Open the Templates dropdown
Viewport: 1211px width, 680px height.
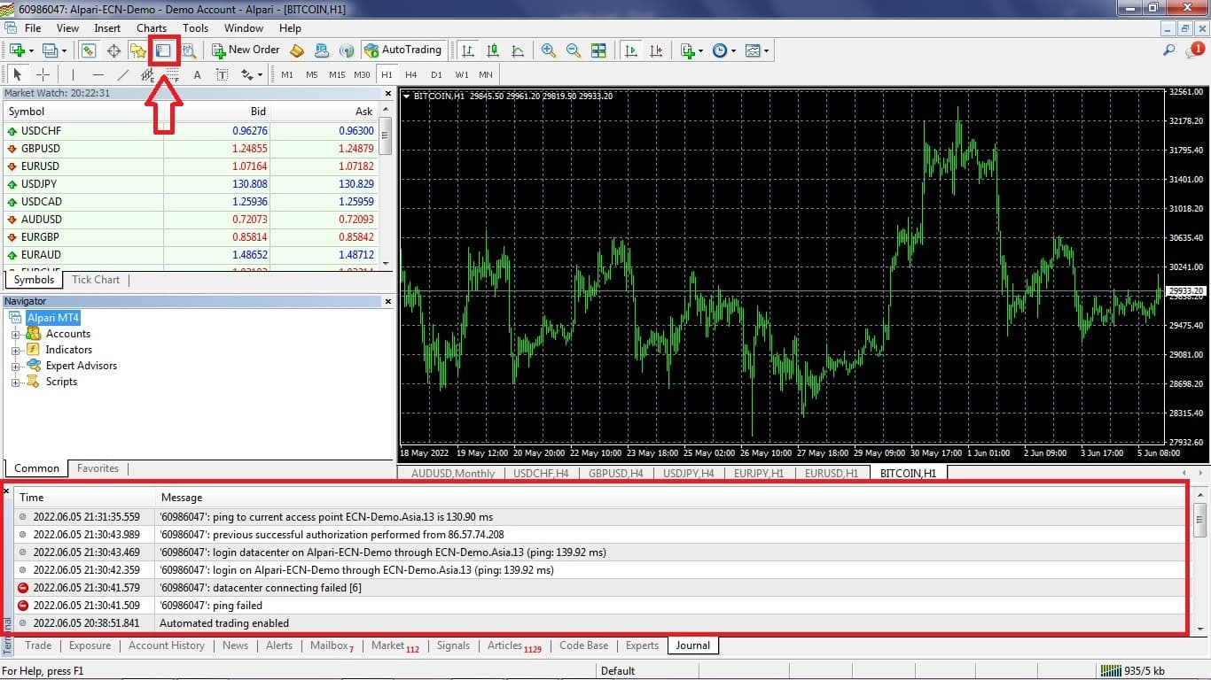(766, 51)
